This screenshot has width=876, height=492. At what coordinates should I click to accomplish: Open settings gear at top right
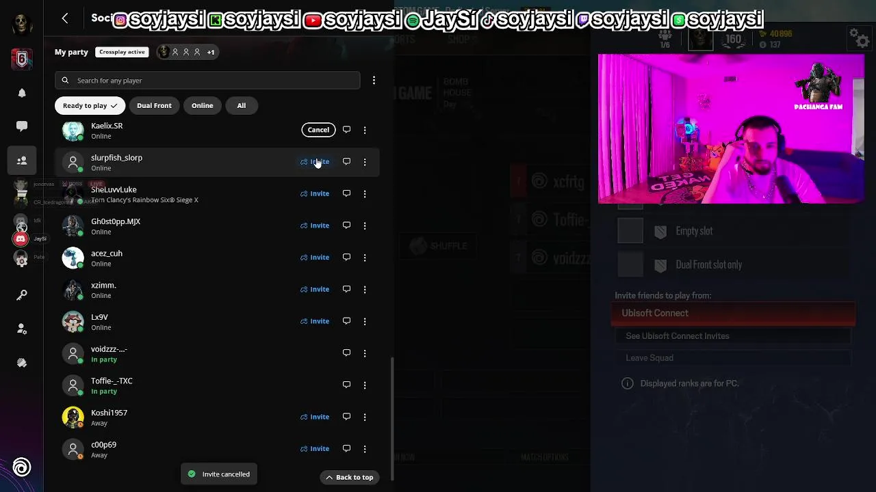[x=858, y=38]
